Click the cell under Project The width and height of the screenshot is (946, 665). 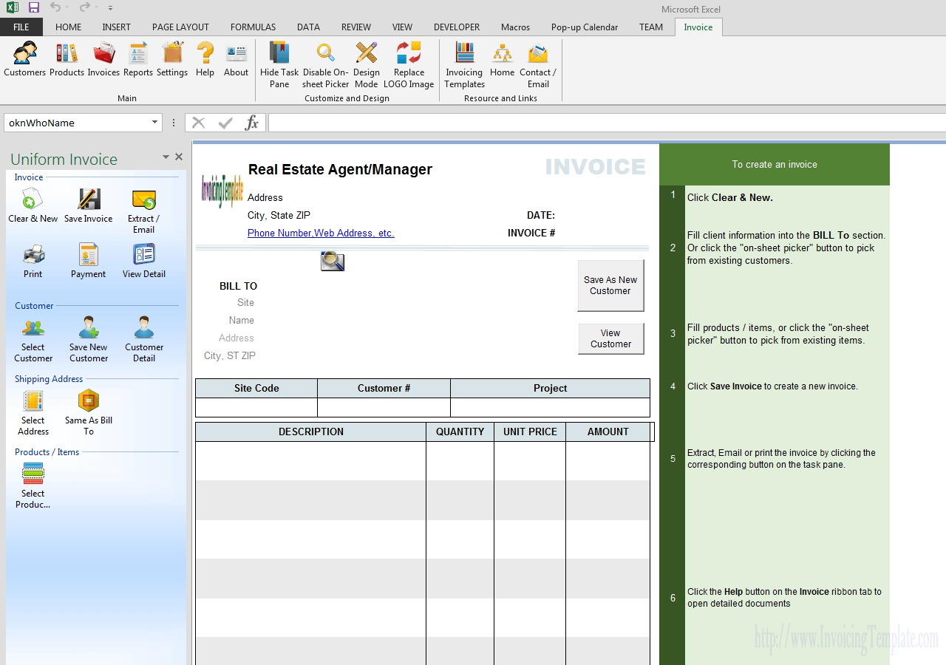pyautogui.click(x=550, y=408)
